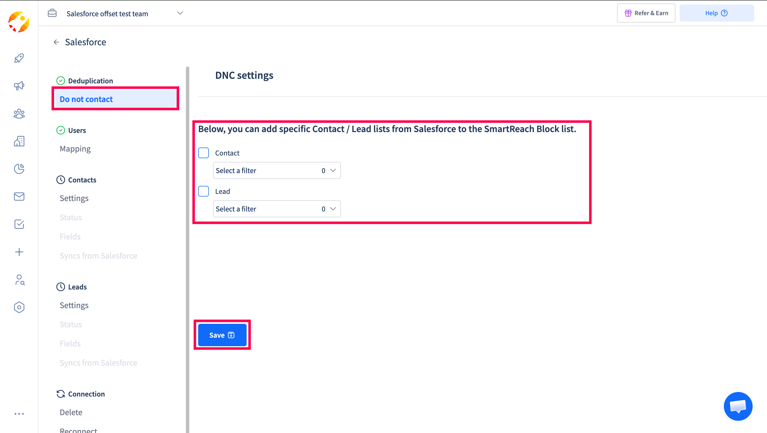767x433 pixels.
Task: Click the hexagon settings icon
Action: pos(19,307)
